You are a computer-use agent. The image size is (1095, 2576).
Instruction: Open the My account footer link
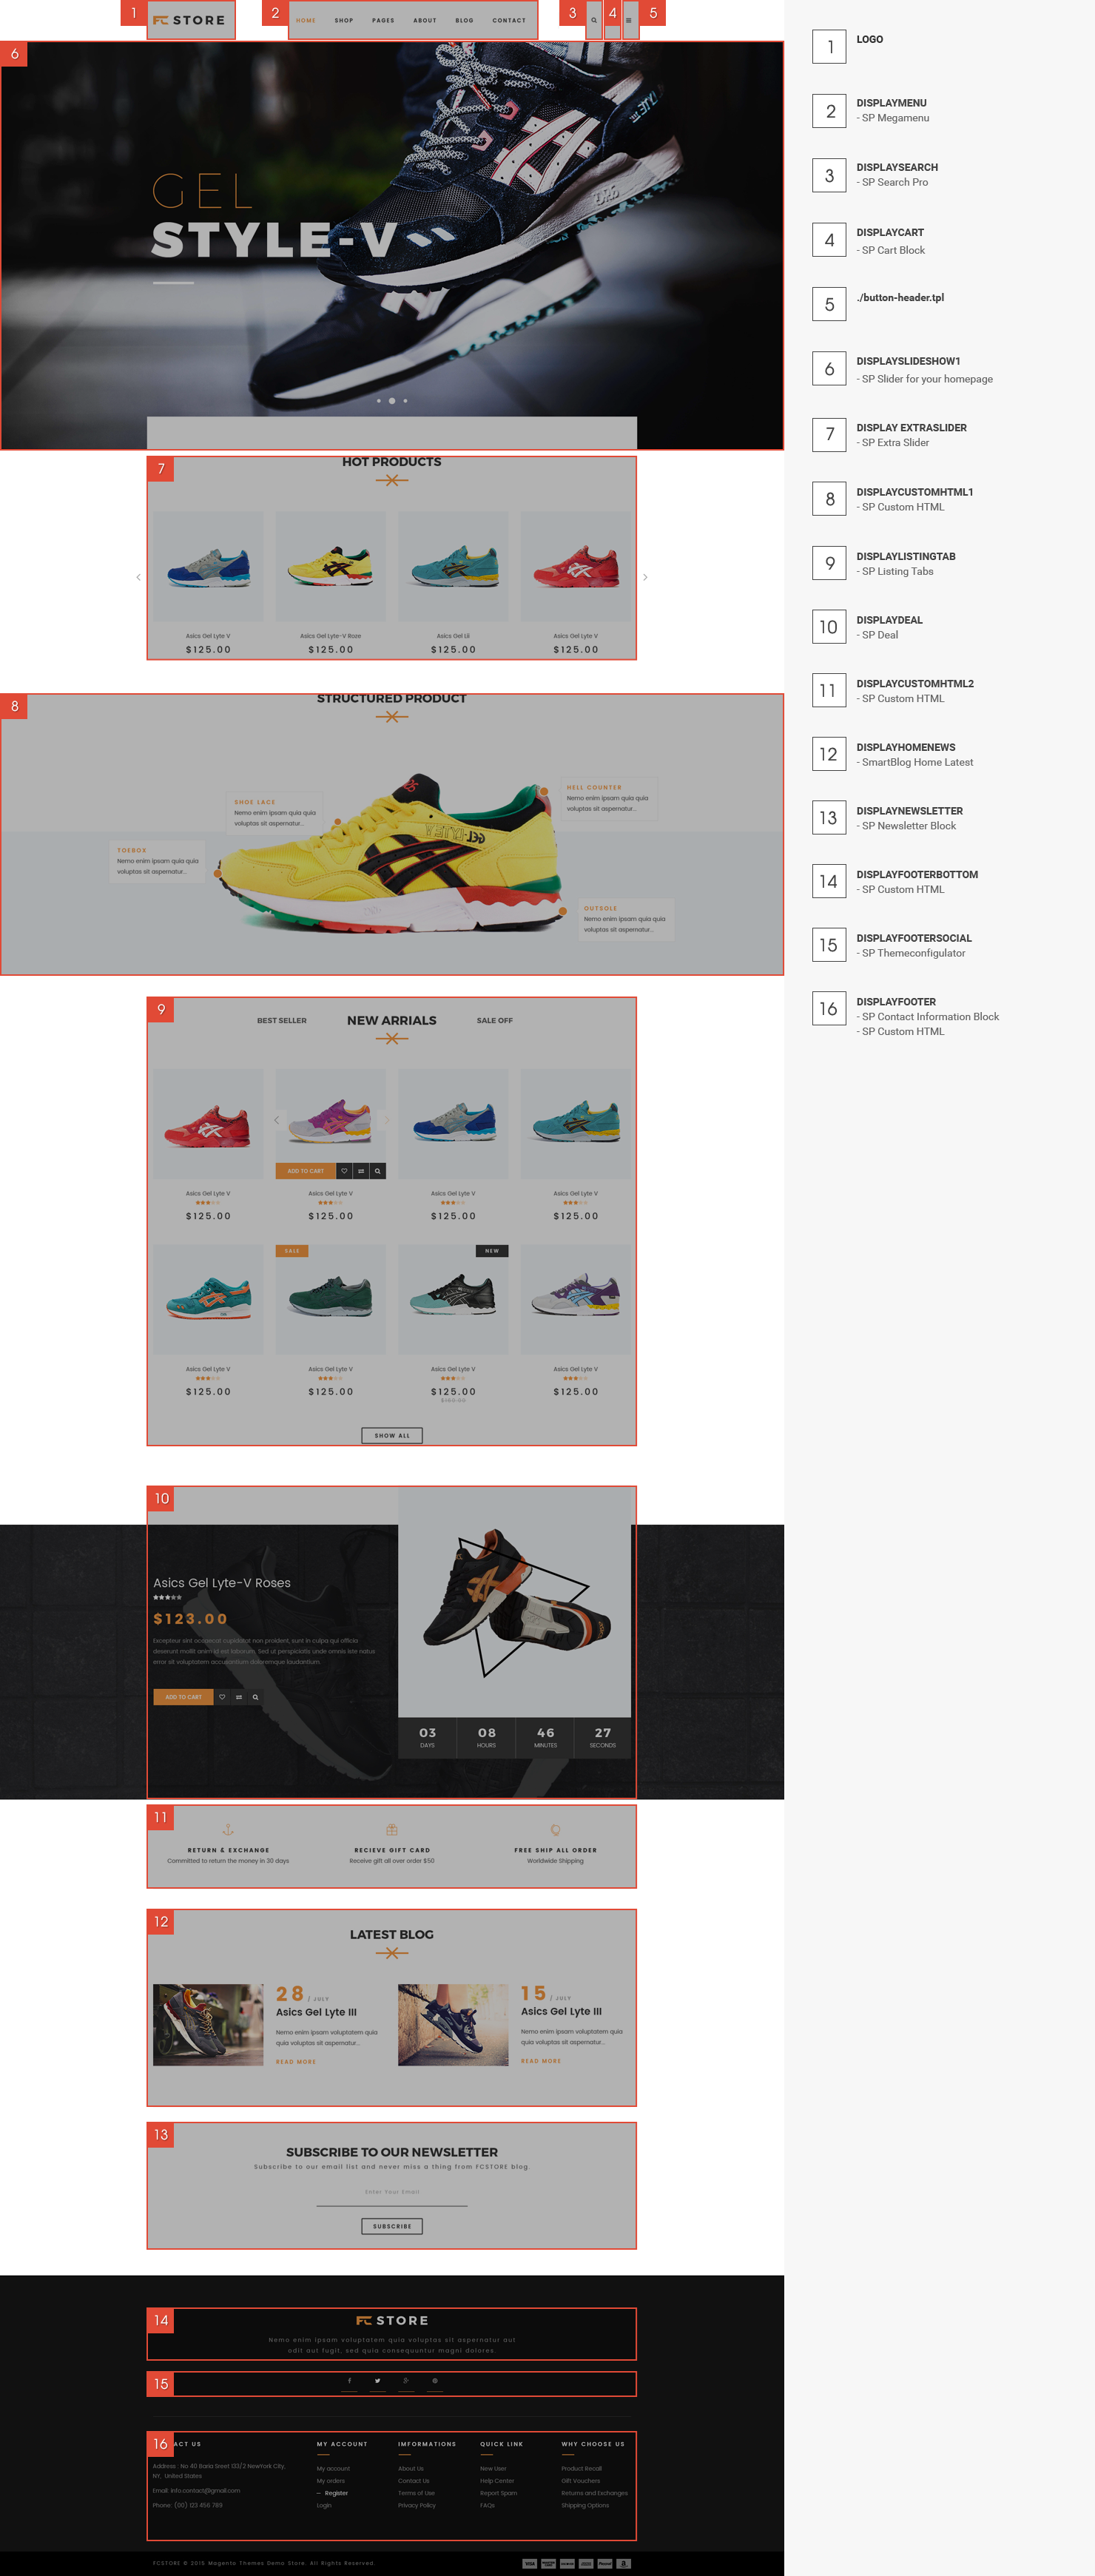coord(333,2469)
